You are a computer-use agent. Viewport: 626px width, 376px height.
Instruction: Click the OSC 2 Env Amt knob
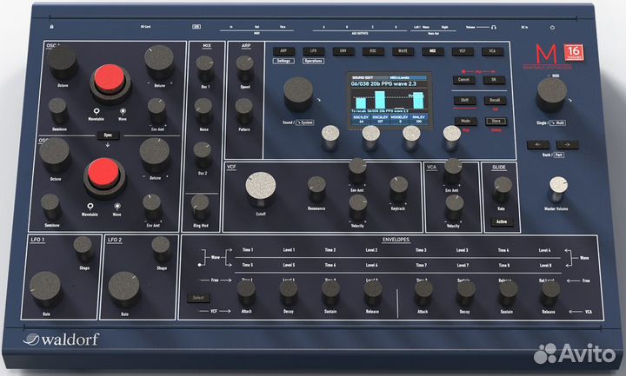152,207
